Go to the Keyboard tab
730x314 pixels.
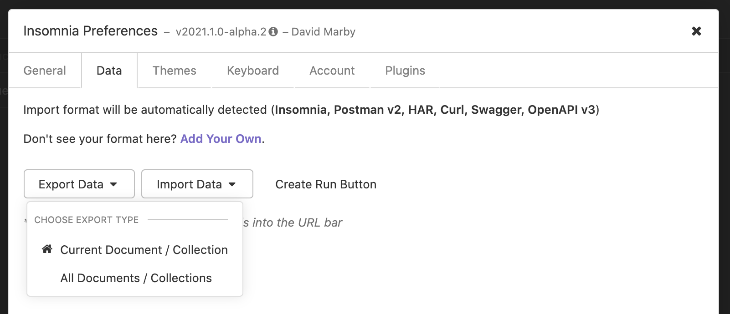point(253,71)
